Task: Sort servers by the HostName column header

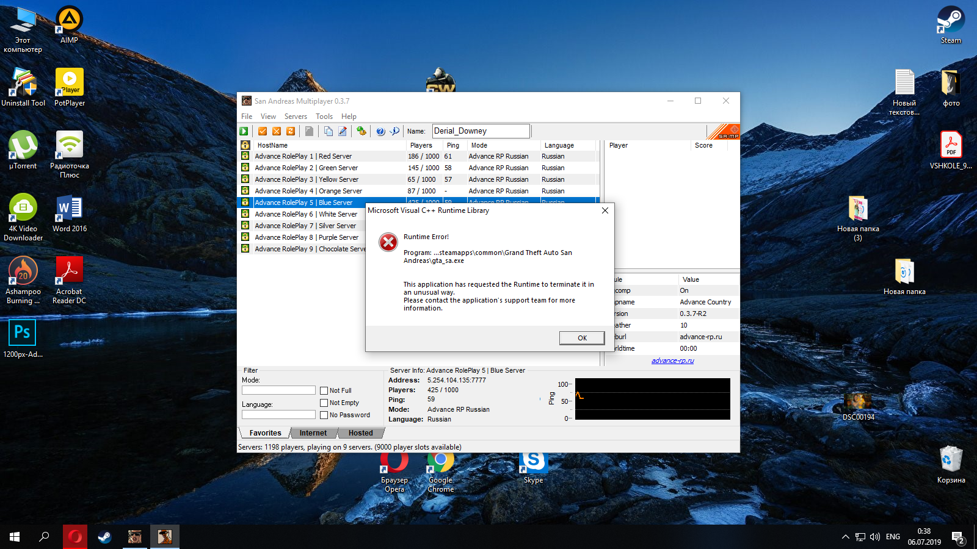Action: click(330, 145)
